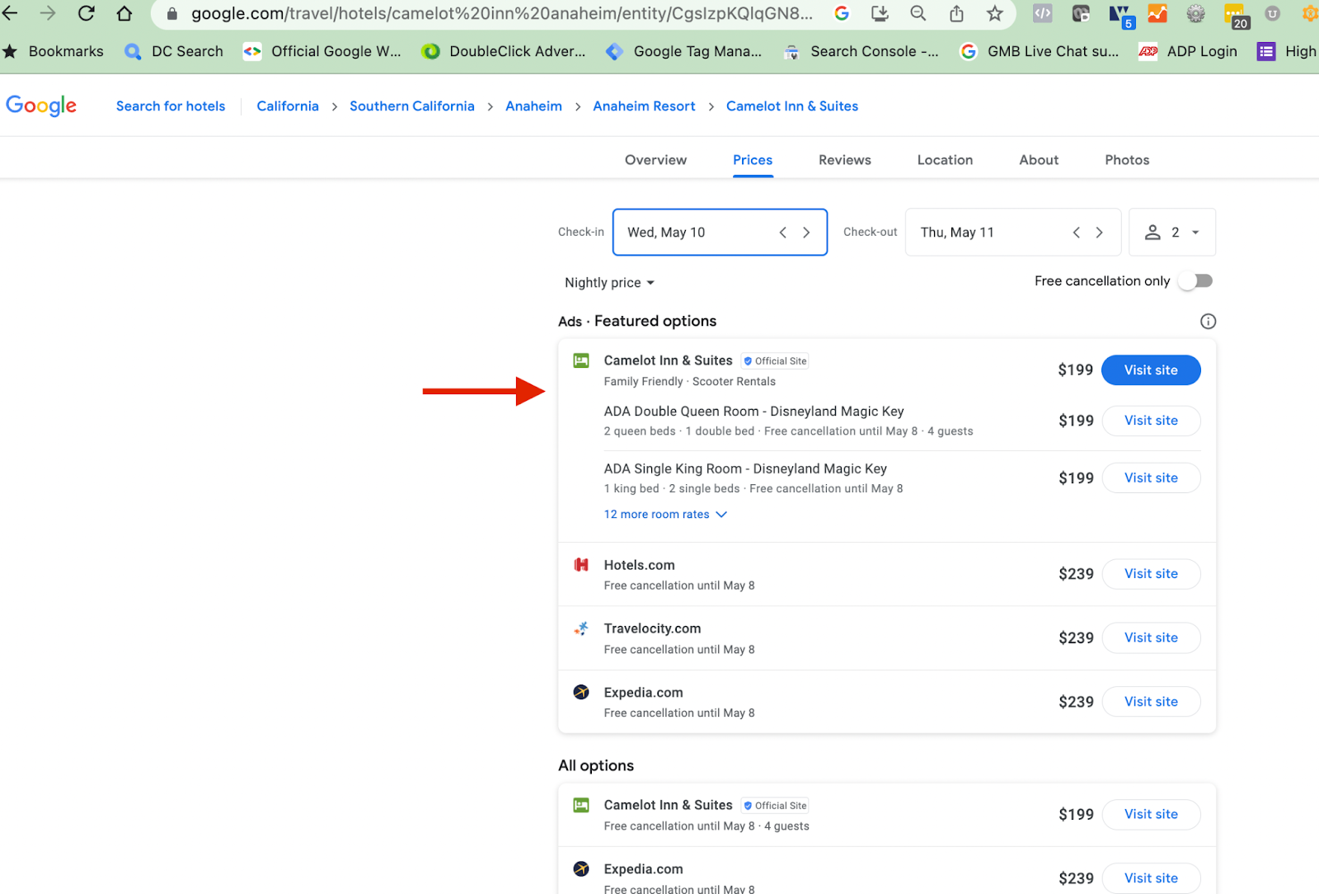Click the Anaheim breadcrumb link
Viewport: 1319px width, 894px height.
click(533, 106)
